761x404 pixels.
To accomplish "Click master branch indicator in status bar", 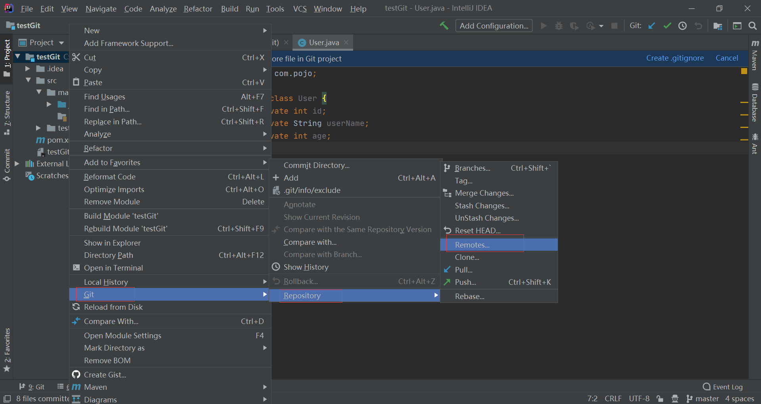I will coord(702,398).
